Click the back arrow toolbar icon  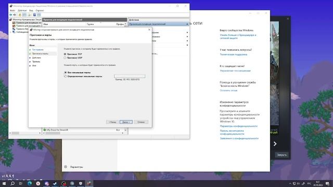coord(10,15)
